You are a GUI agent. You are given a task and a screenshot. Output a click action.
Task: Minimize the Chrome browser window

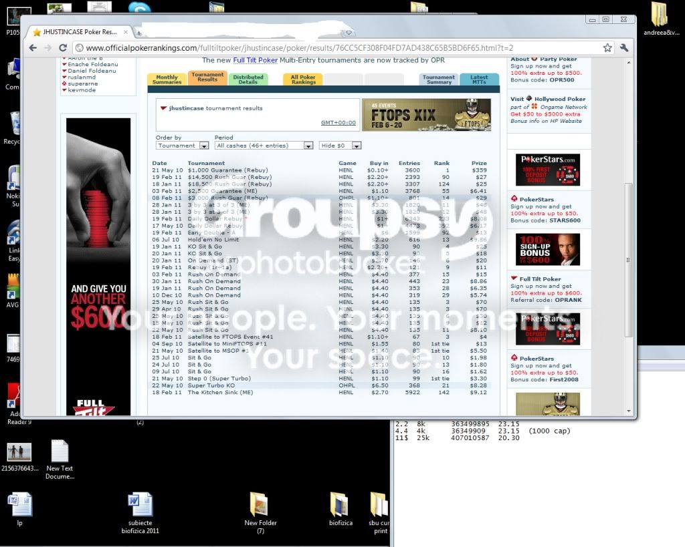click(592, 19)
